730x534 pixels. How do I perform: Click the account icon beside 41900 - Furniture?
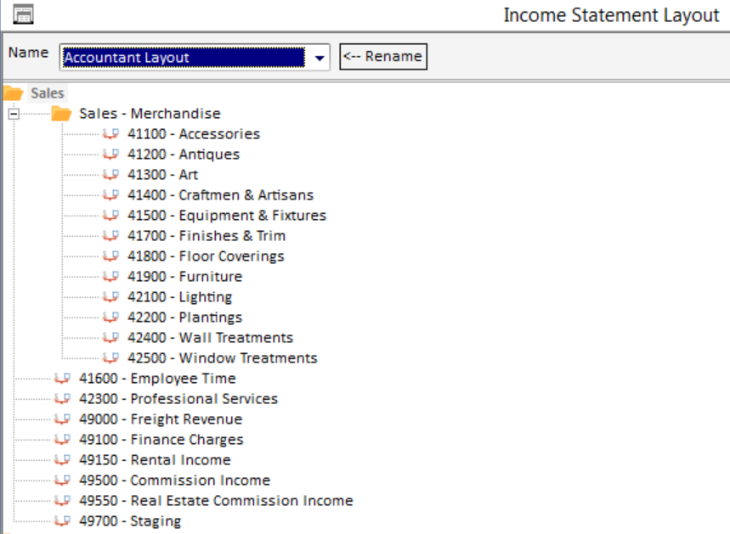(x=110, y=277)
